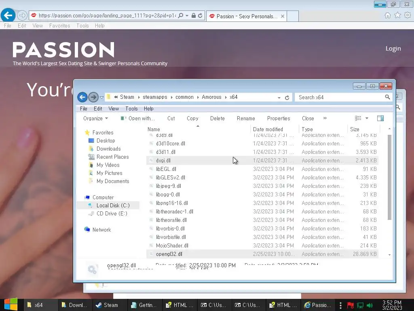Click the Login link on Passion page
Viewport: 414px width, 311px height.
coord(393,49)
